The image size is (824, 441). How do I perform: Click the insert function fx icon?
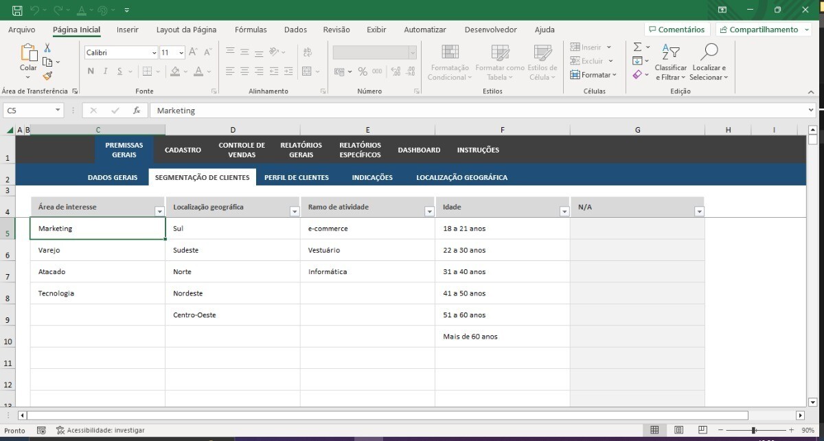137,111
